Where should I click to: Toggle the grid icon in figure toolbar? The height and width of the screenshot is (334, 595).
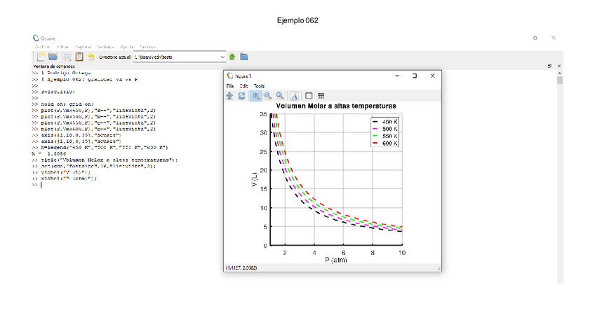click(321, 96)
